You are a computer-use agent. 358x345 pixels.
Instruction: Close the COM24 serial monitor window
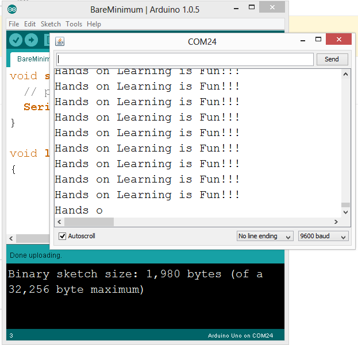(338, 39)
